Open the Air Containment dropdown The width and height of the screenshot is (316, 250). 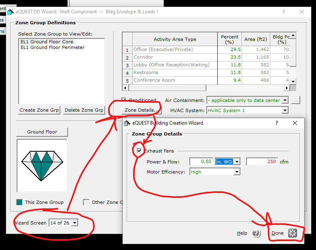pos(285,100)
